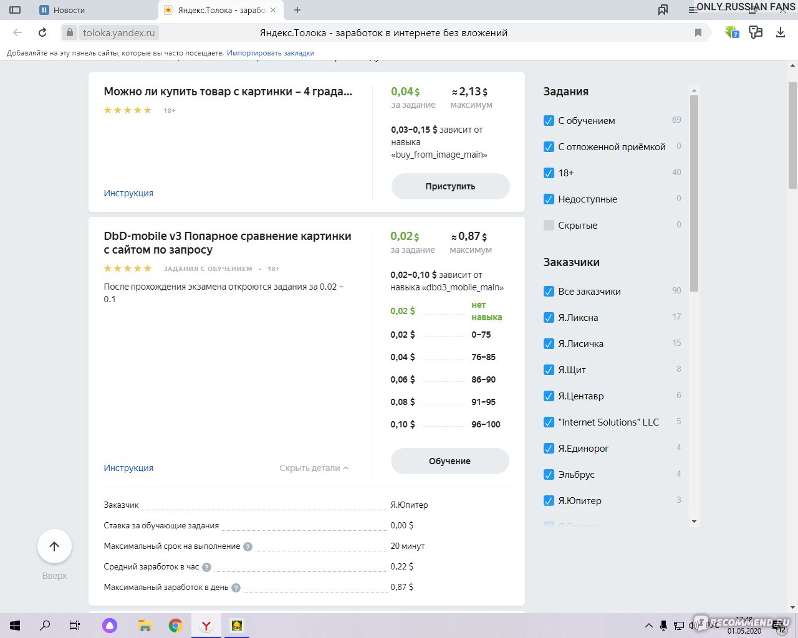Open Windows search from the taskbar
The width and height of the screenshot is (798, 638).
pyautogui.click(x=45, y=626)
